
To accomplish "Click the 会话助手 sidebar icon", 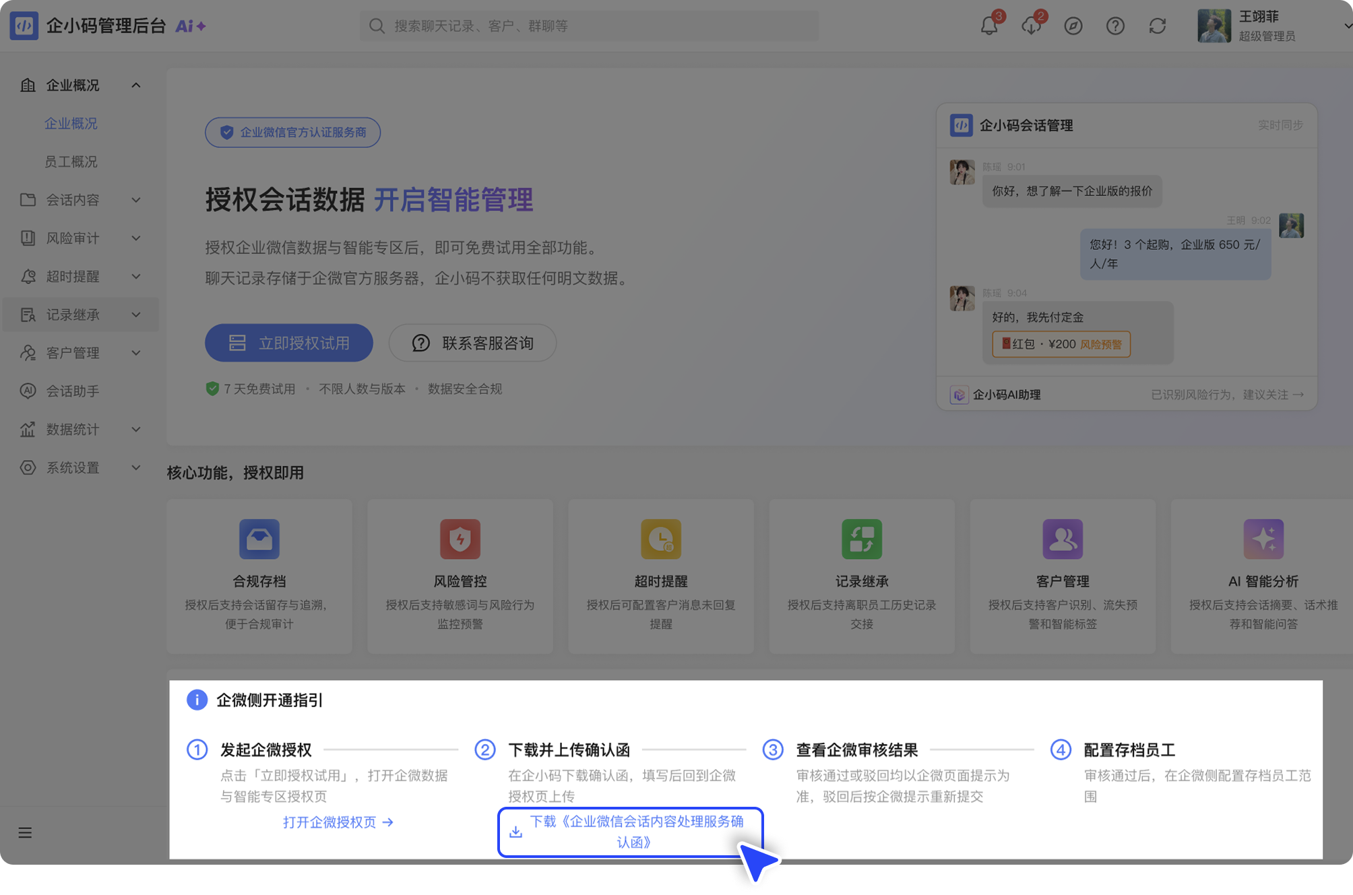I will tap(28, 391).
